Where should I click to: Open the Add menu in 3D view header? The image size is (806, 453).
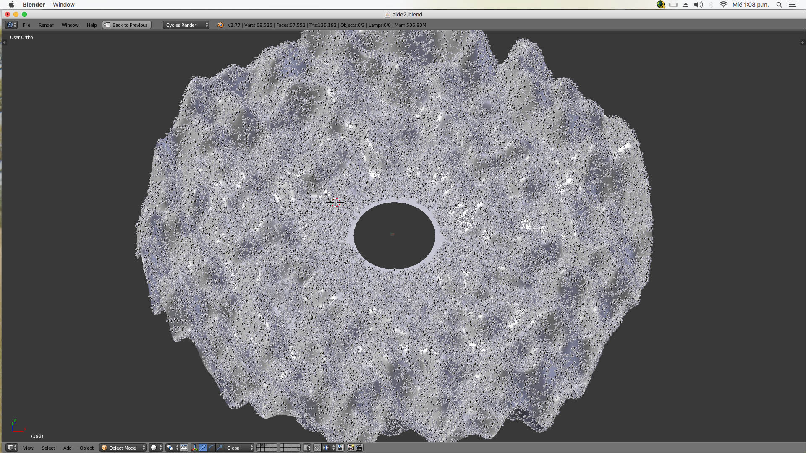(x=67, y=448)
